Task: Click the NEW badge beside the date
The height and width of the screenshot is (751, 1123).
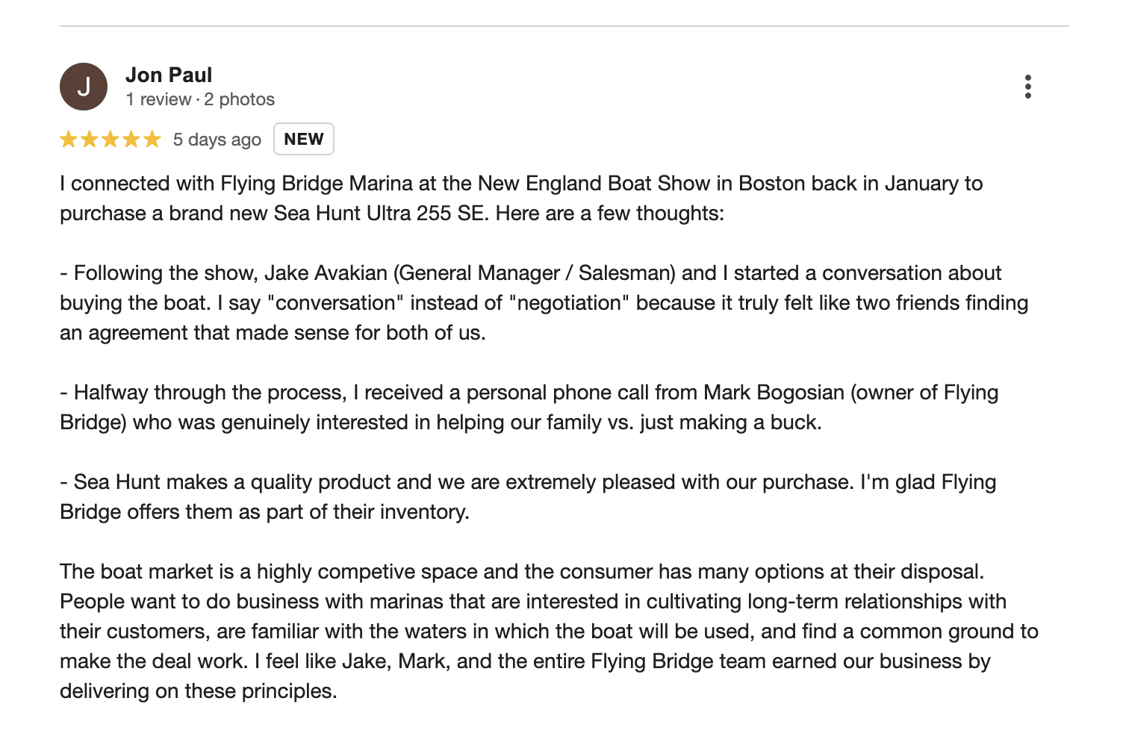Action: pyautogui.click(x=304, y=139)
